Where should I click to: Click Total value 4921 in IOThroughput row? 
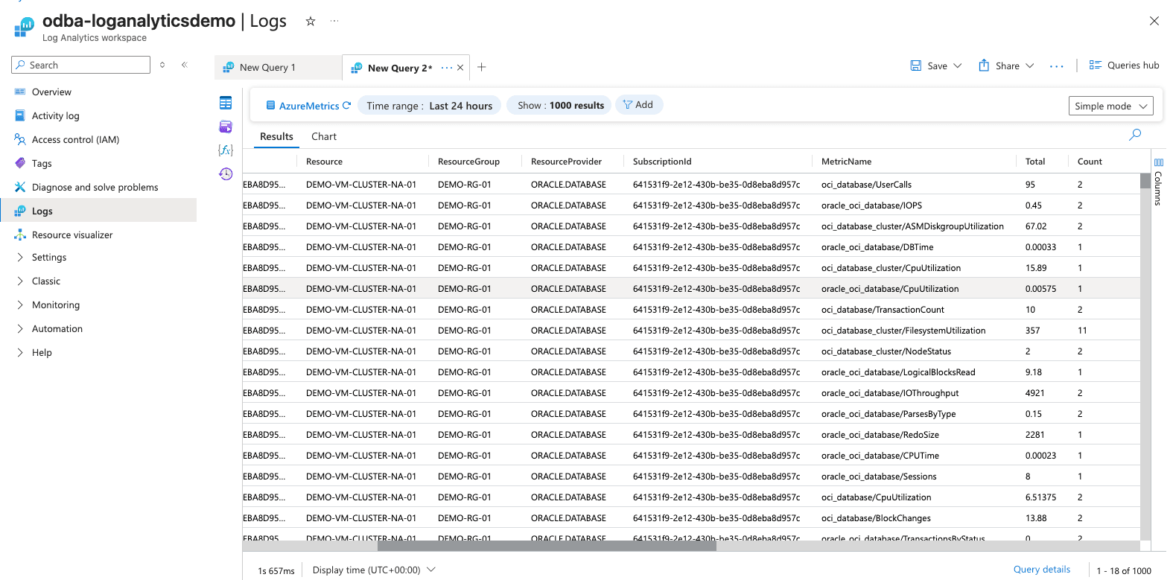pyautogui.click(x=1034, y=393)
